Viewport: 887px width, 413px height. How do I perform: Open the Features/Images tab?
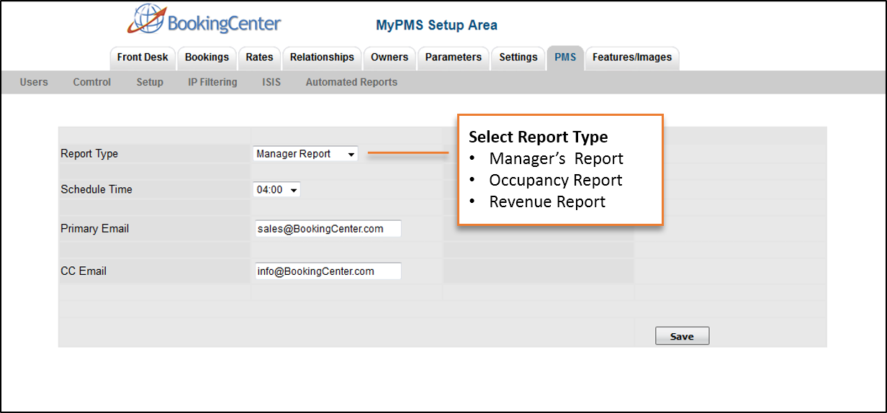[632, 58]
